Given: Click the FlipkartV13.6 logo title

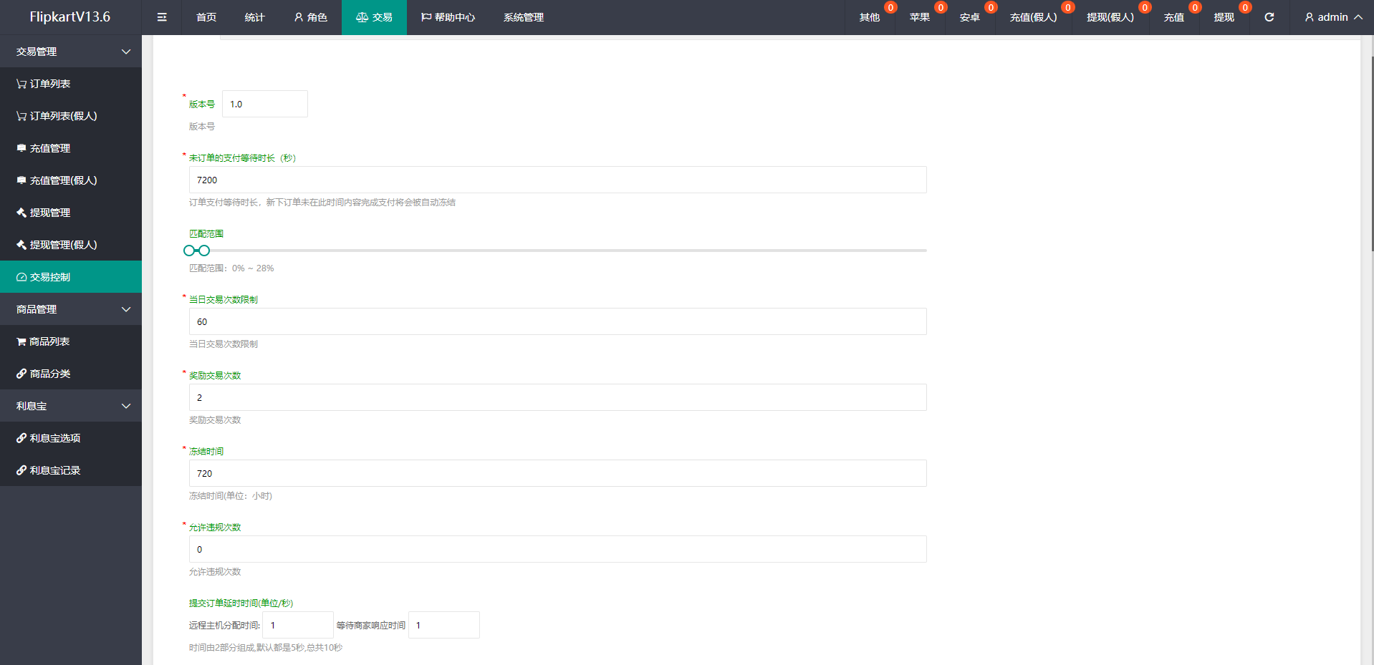Looking at the screenshot, I should tap(70, 16).
